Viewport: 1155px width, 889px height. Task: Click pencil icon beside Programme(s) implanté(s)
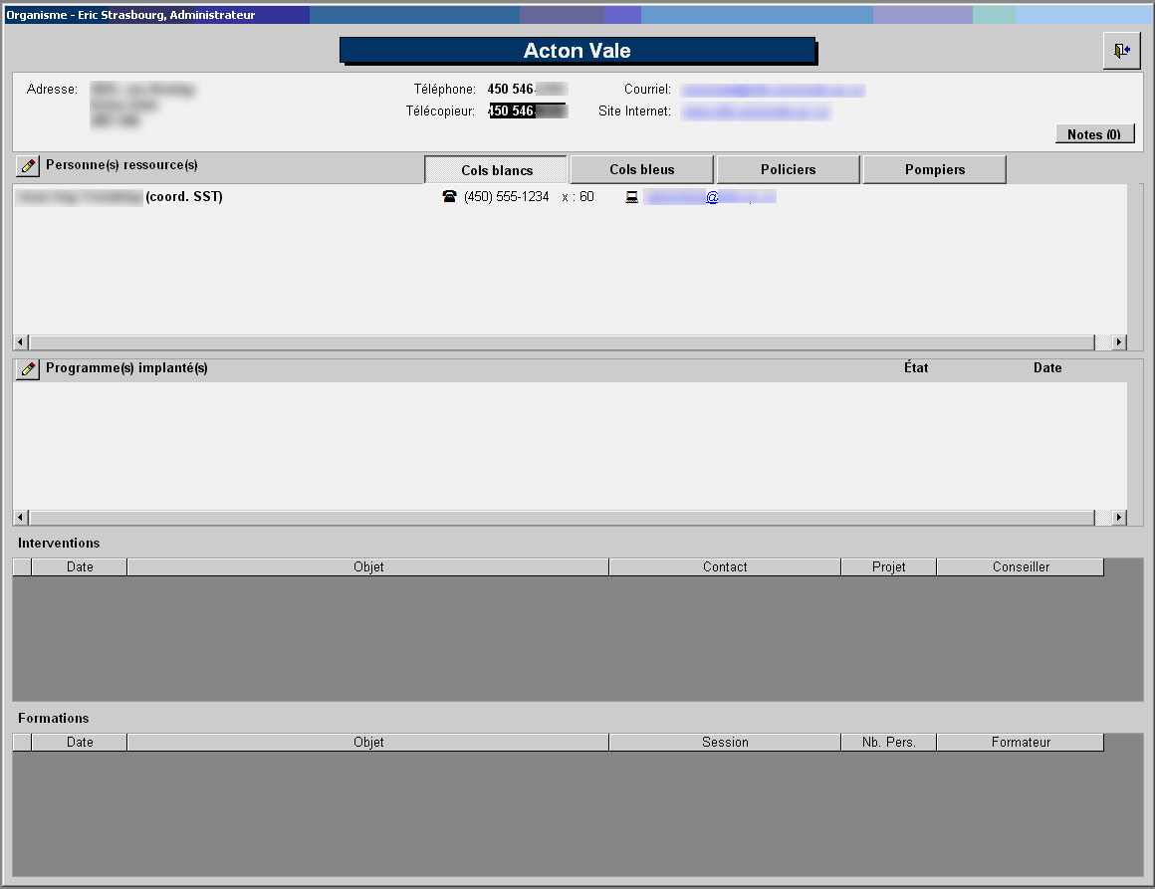pos(28,369)
